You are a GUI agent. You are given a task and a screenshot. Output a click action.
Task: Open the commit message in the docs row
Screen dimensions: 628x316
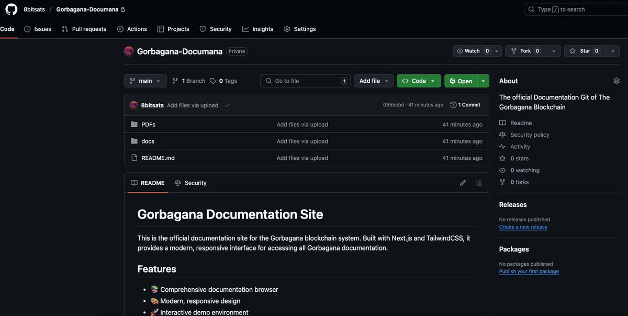click(302, 141)
